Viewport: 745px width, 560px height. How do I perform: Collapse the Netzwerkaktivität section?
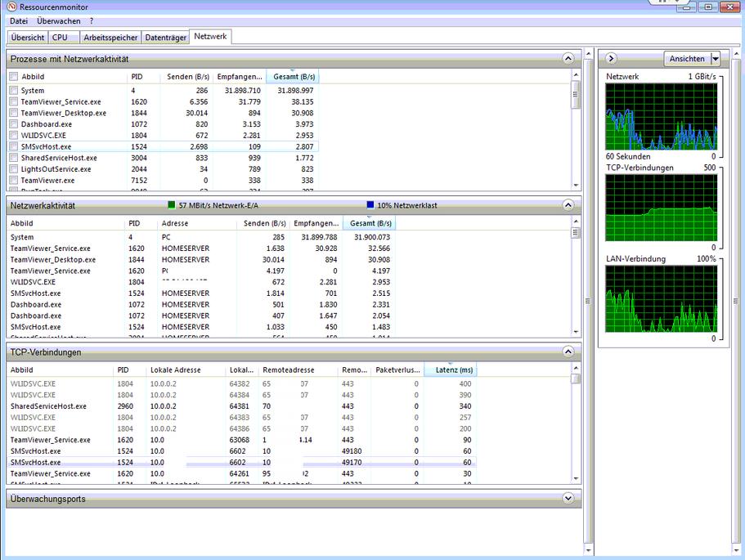[568, 205]
